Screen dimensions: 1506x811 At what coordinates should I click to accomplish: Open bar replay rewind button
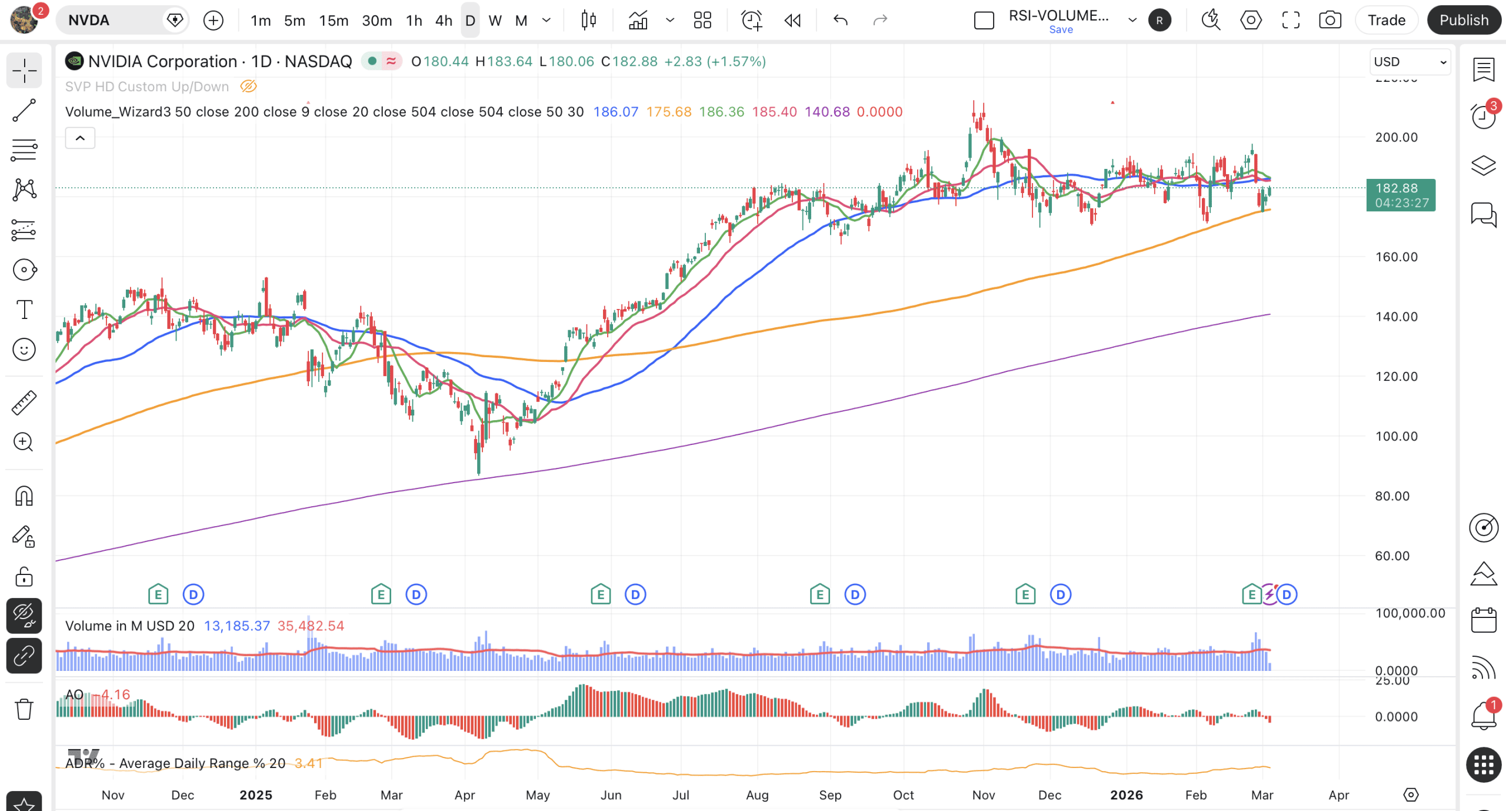click(792, 21)
